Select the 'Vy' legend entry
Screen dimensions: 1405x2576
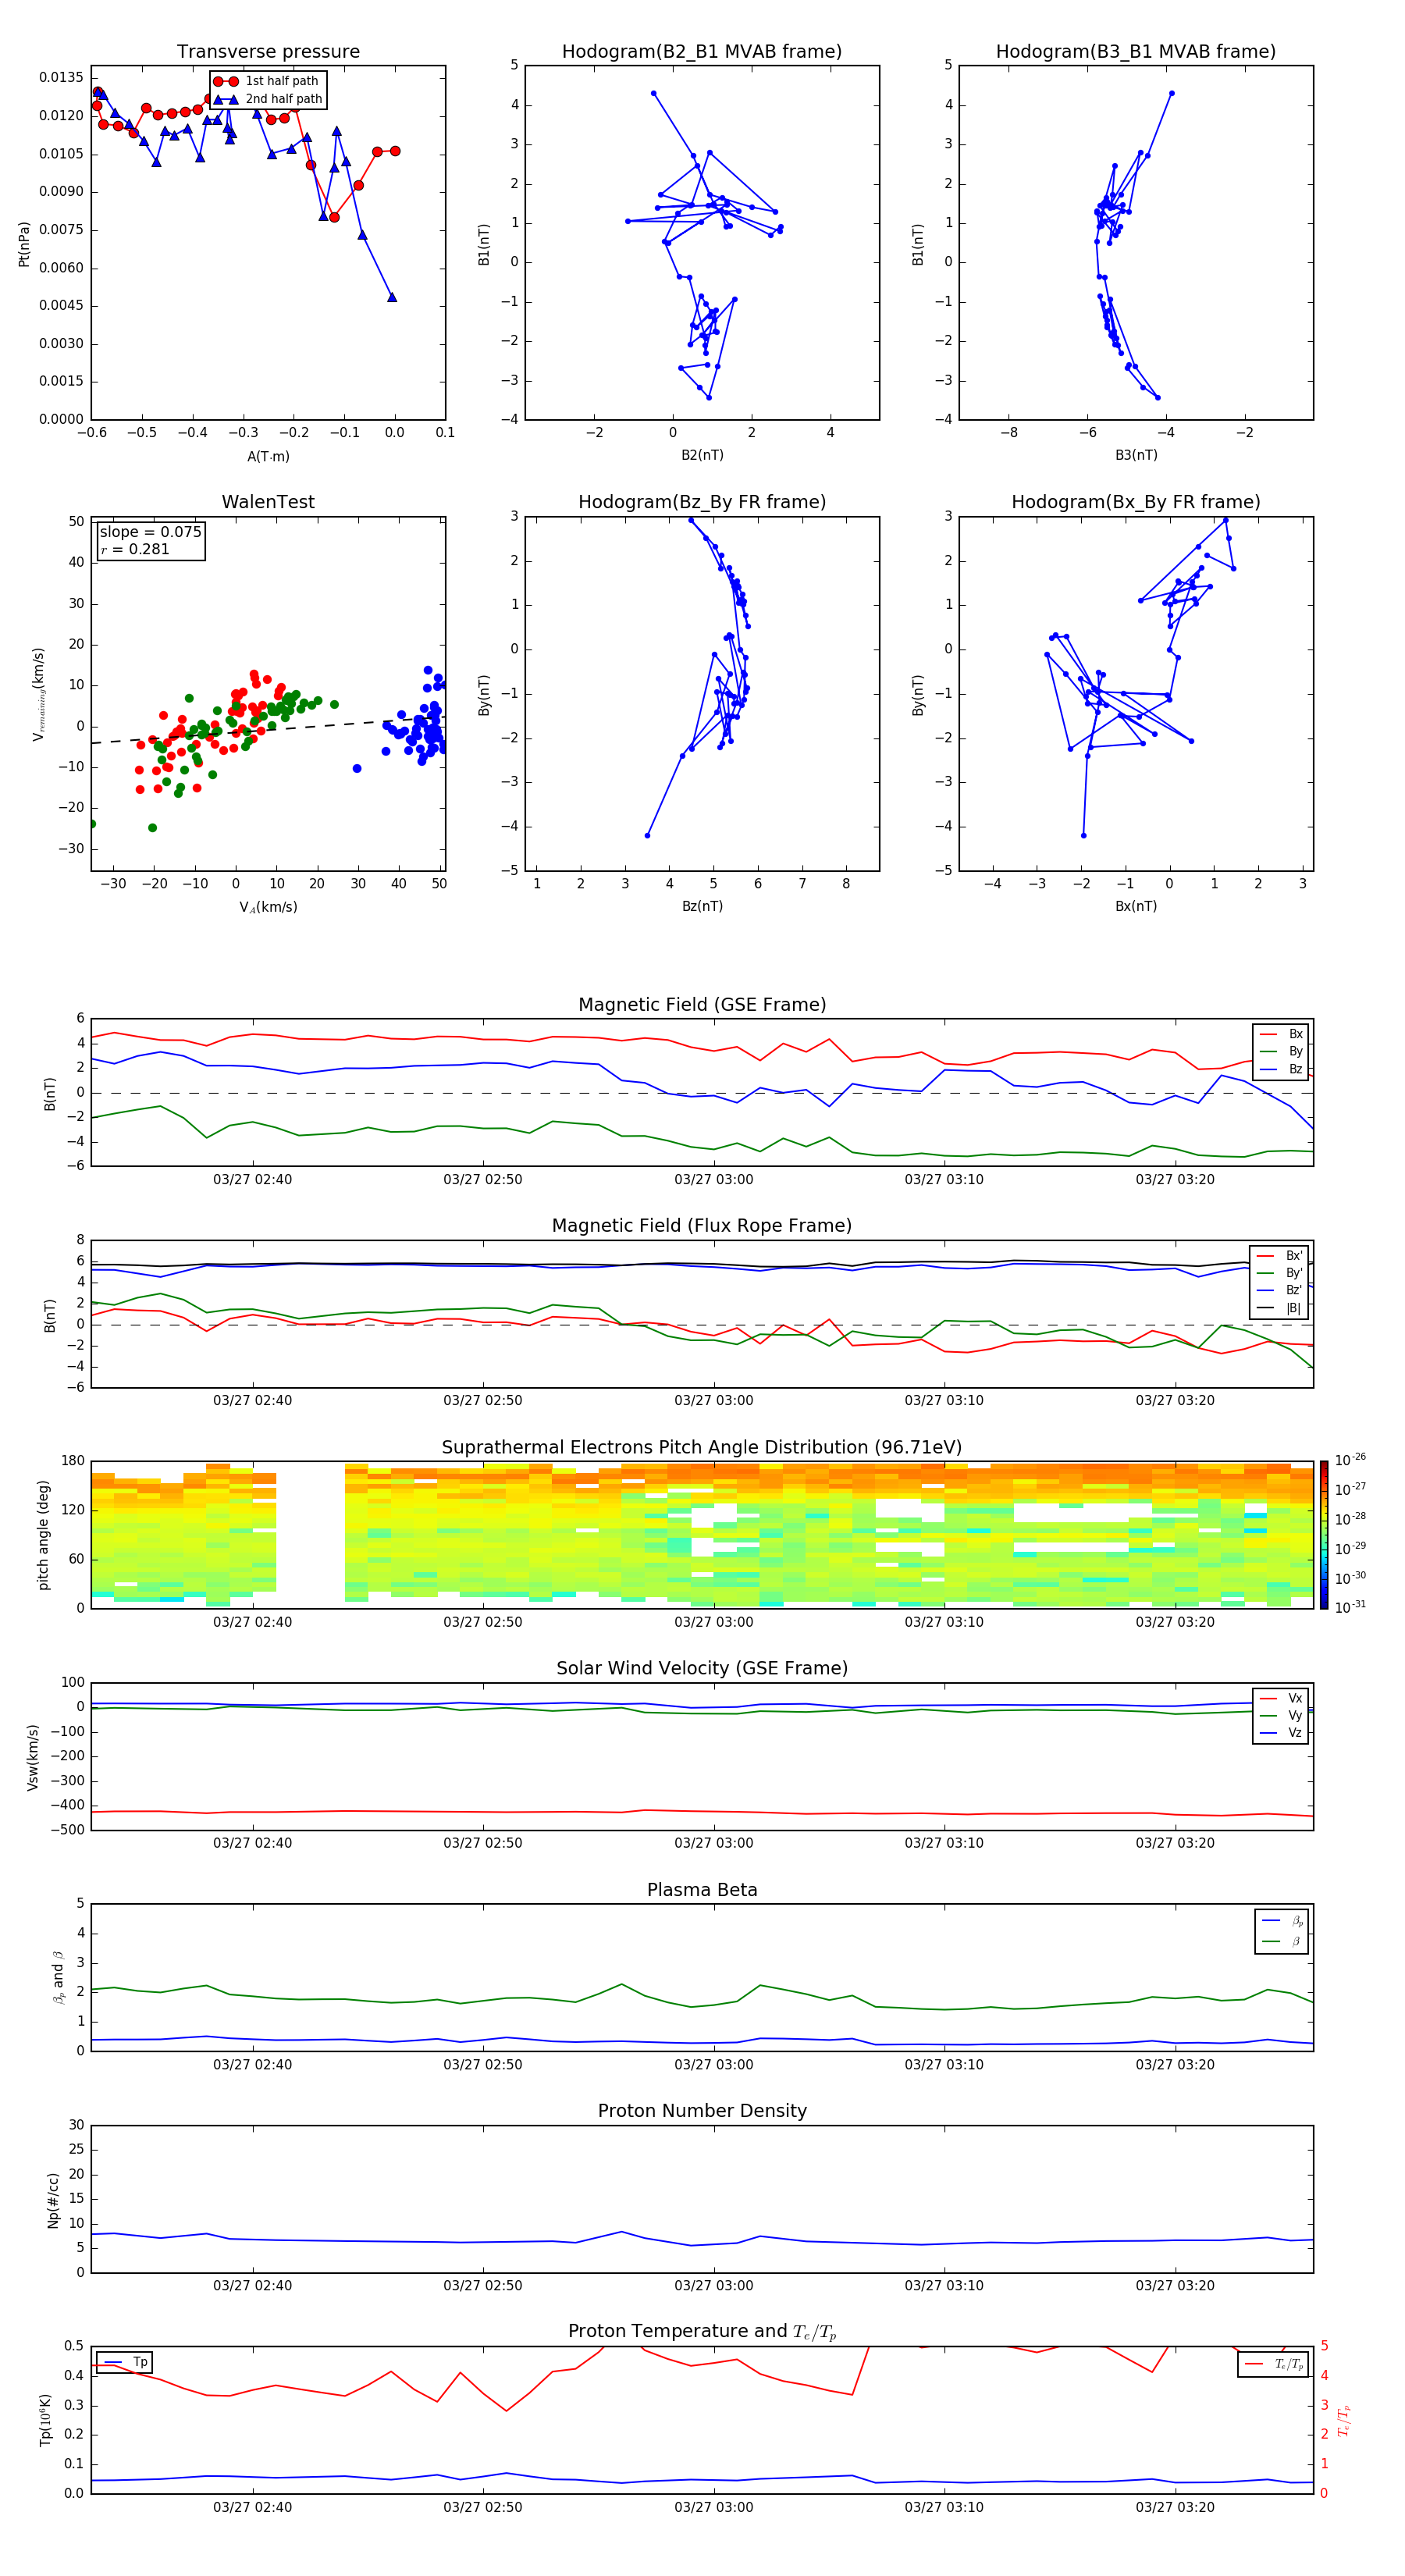[1281, 1716]
